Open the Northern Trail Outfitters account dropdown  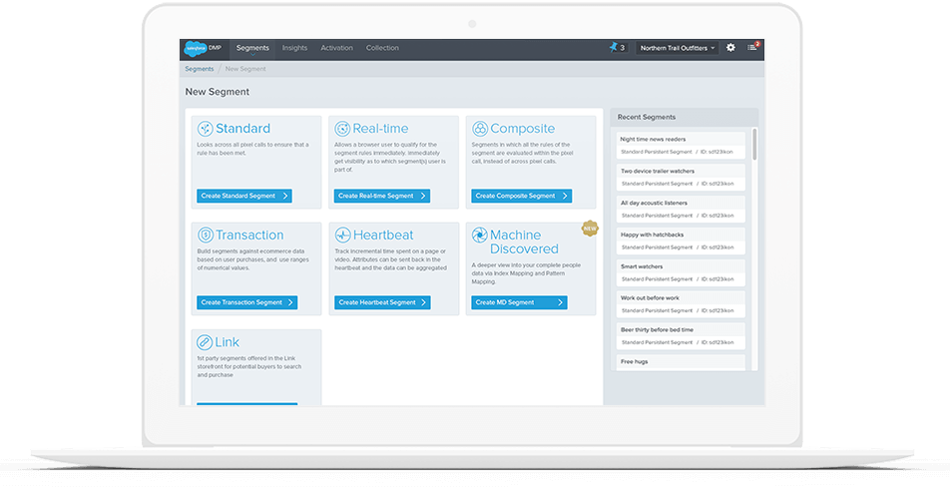[x=677, y=48]
